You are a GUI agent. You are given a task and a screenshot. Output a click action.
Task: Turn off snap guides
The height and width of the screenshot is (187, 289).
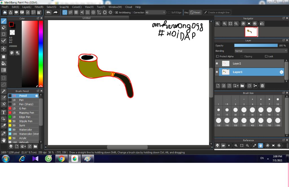pos(65,12)
